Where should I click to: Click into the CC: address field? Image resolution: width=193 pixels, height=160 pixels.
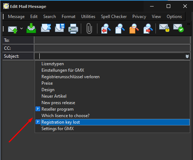pyautogui.click(x=112, y=48)
